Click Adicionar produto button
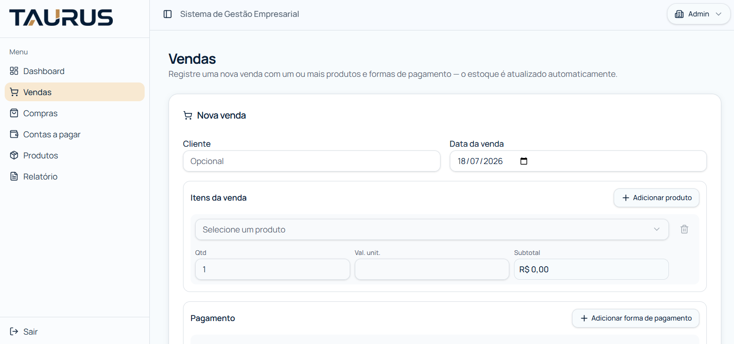The height and width of the screenshot is (344, 734). pos(656,198)
